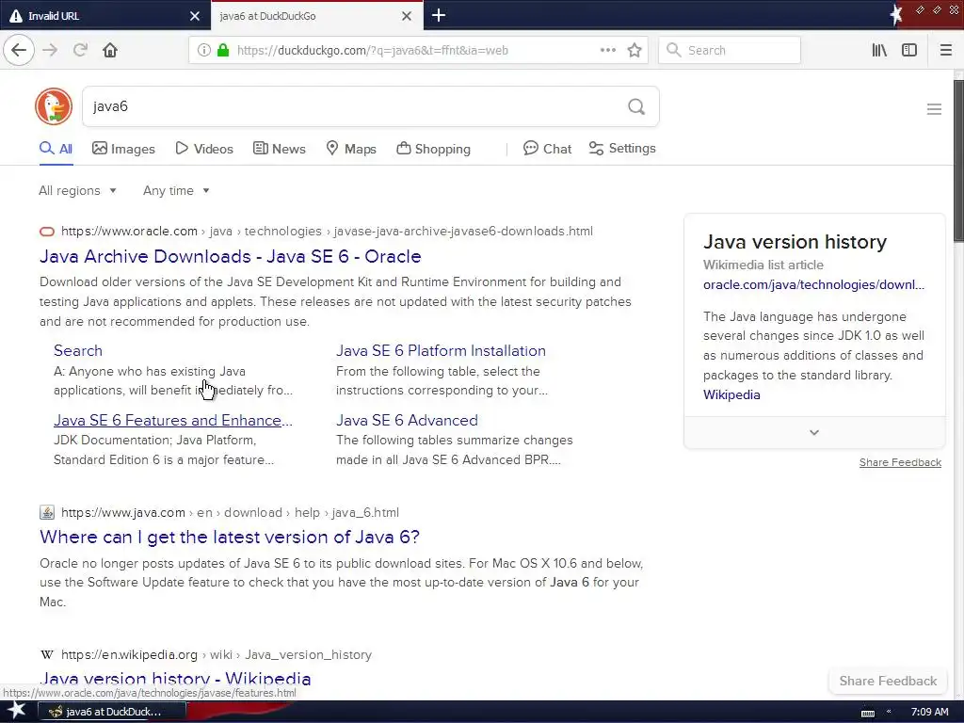Open Java SE 6 Platform Installation link
This screenshot has width=964, height=723.
[441, 350]
